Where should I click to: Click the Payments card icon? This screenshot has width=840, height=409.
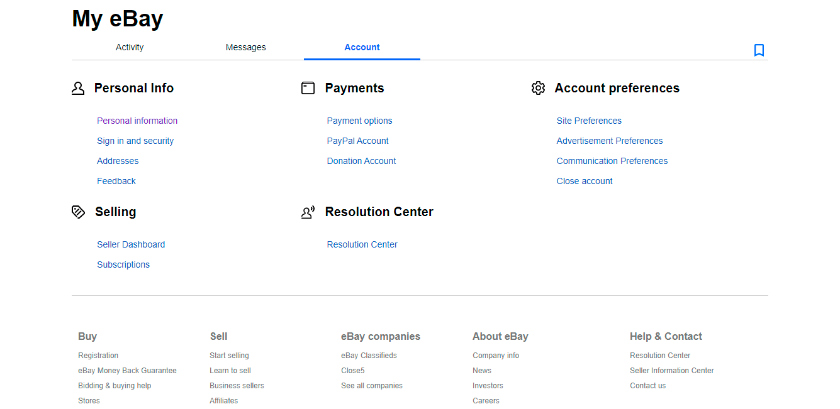(x=308, y=89)
